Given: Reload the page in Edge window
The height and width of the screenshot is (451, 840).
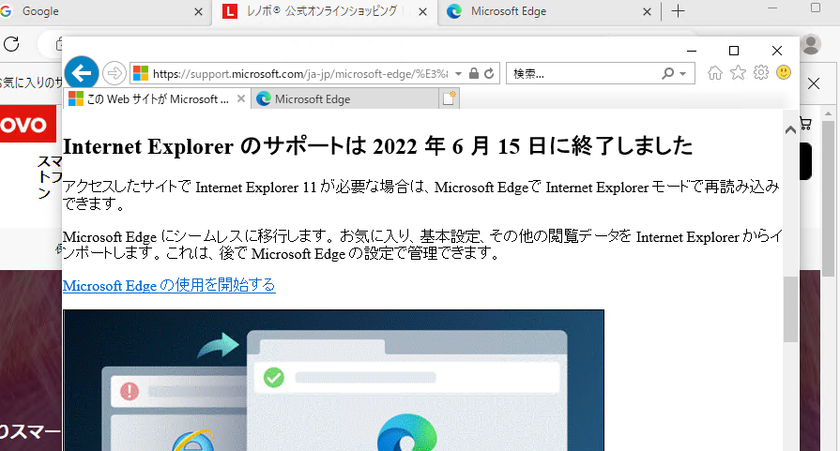Looking at the screenshot, I should pos(11,44).
